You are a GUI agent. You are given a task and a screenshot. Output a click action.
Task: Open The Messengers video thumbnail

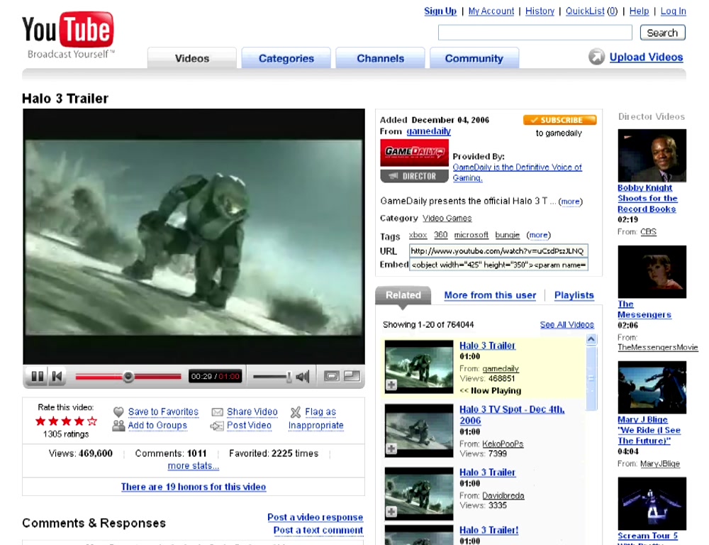click(652, 272)
